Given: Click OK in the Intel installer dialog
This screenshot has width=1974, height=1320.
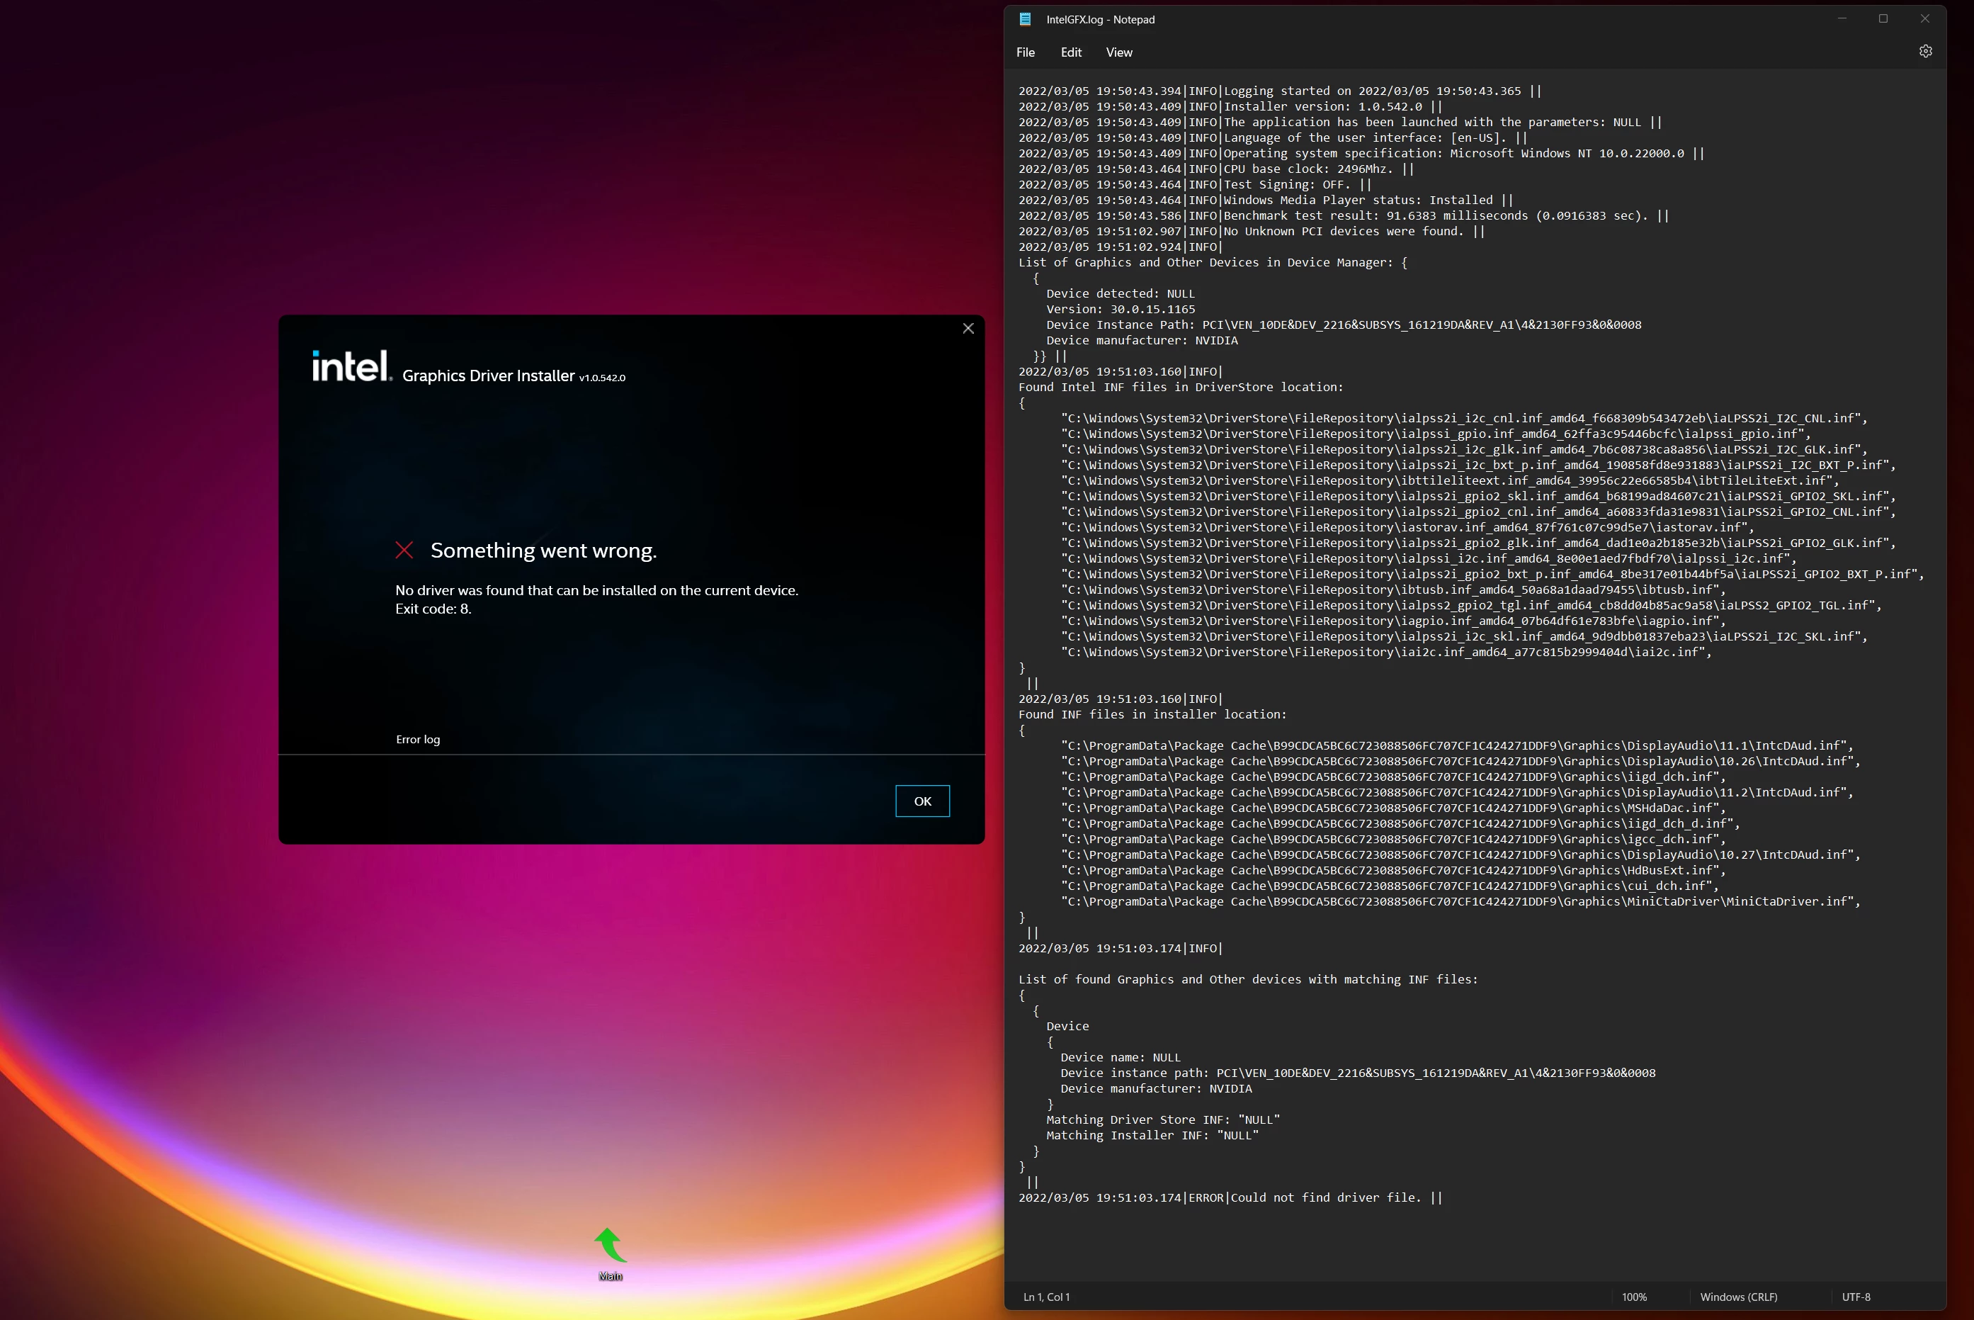Looking at the screenshot, I should pyautogui.click(x=922, y=801).
